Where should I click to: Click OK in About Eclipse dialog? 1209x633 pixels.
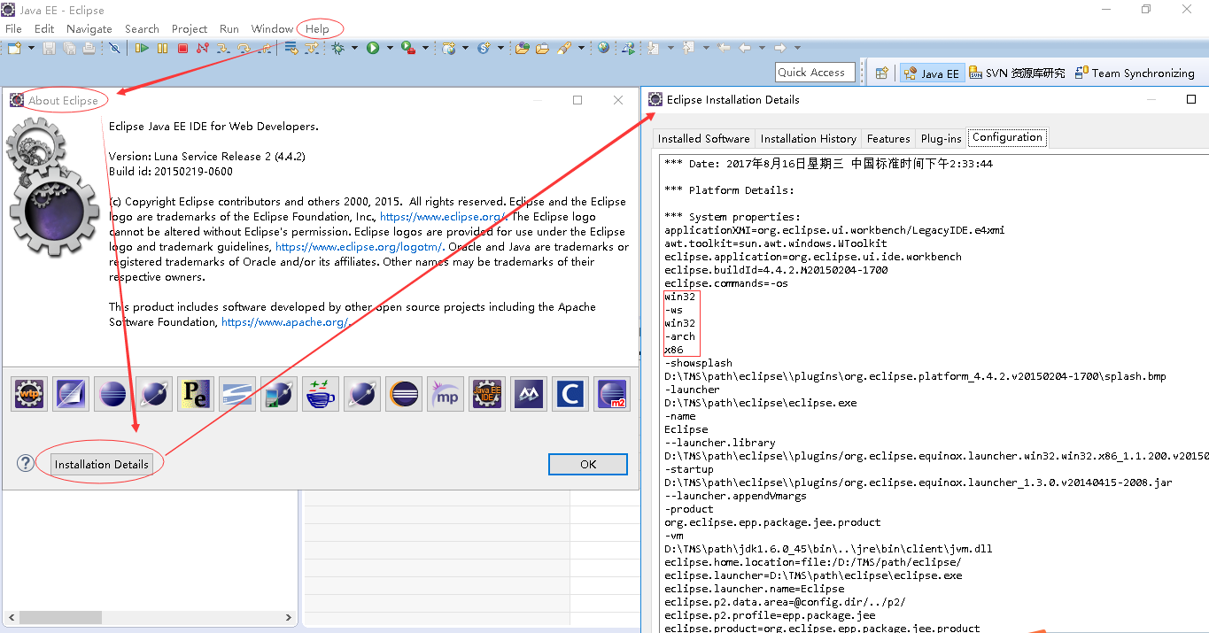click(x=588, y=464)
